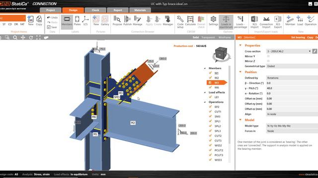
Task: Collapse the Members tree group
Action: pyautogui.click(x=205, y=68)
